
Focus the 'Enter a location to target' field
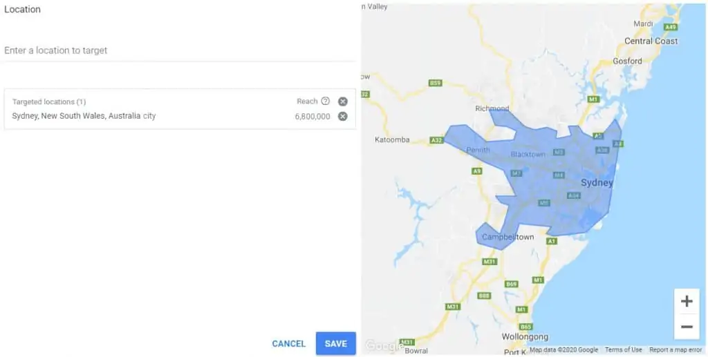(x=180, y=50)
